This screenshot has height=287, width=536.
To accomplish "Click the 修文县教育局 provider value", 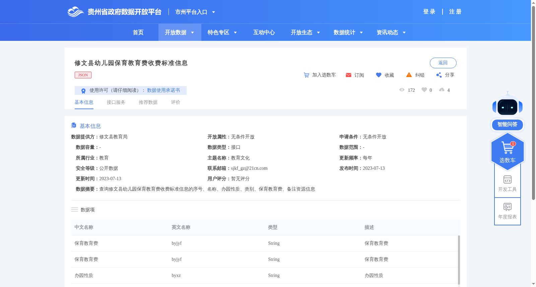I will coord(113,137).
